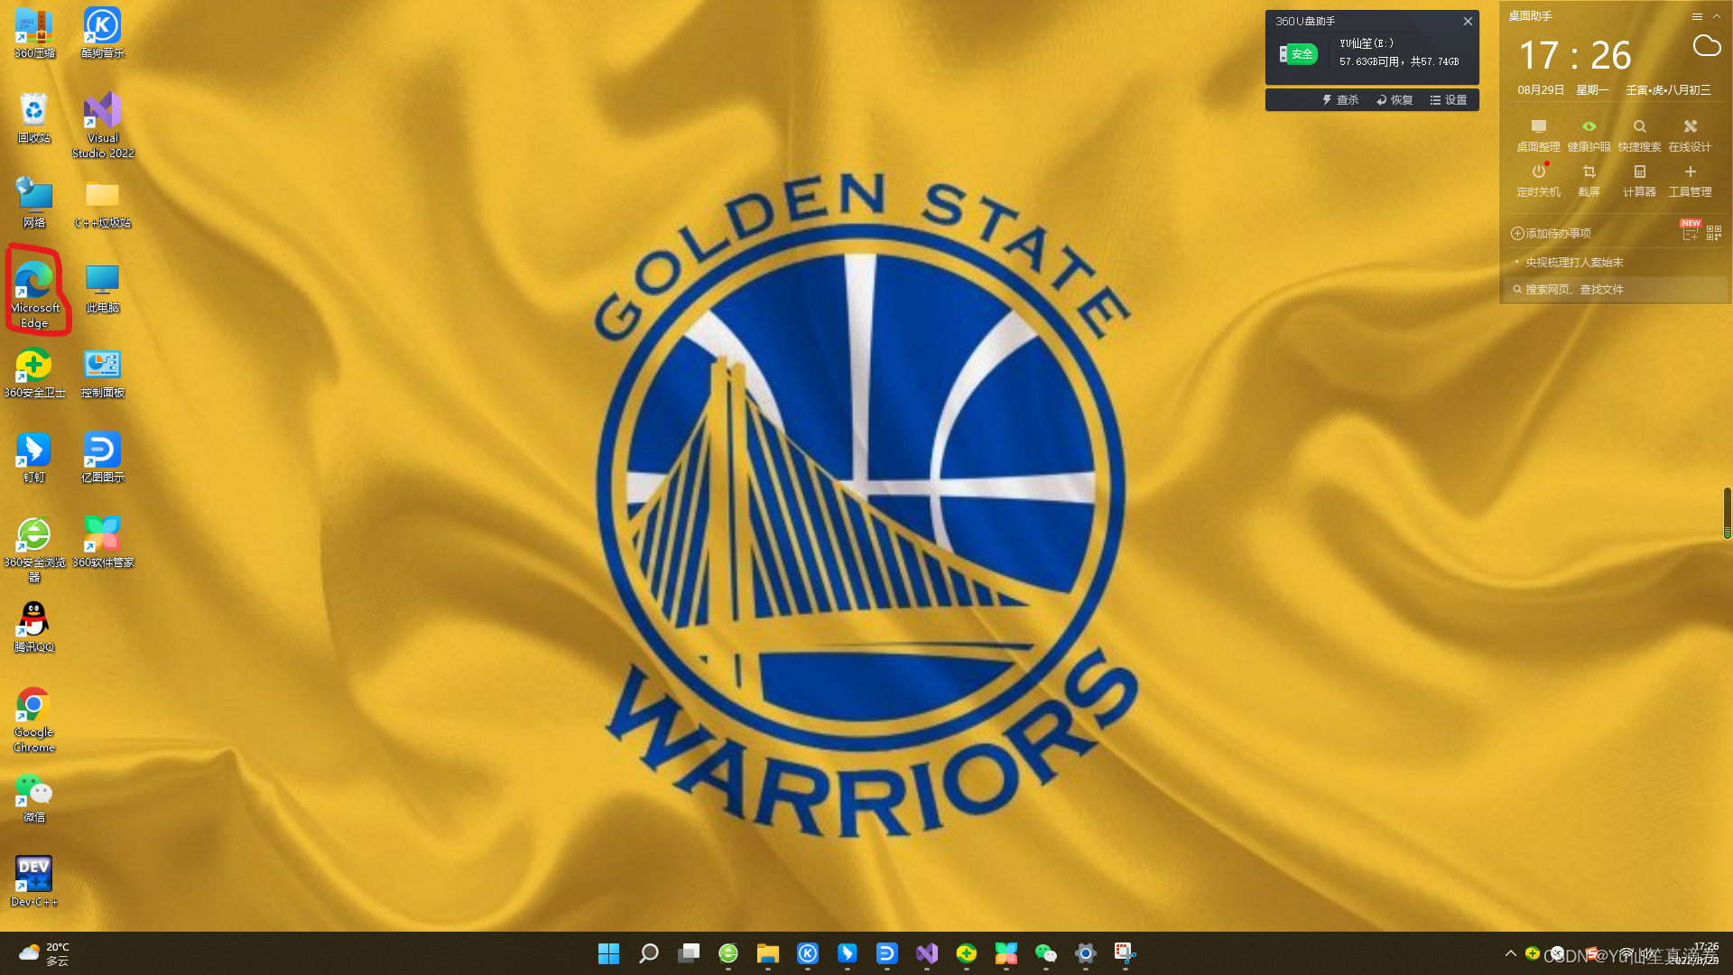Image resolution: width=1733 pixels, height=975 pixels.
Task: Open the 截屏 screenshot tool
Action: click(1589, 172)
